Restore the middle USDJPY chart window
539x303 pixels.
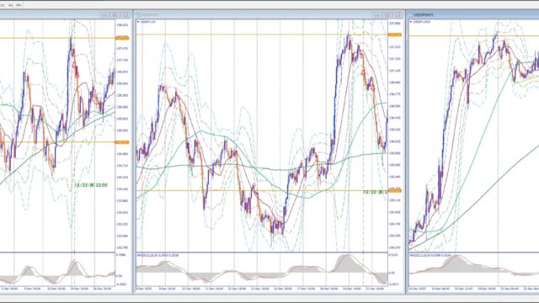pyautogui.click(x=387, y=15)
